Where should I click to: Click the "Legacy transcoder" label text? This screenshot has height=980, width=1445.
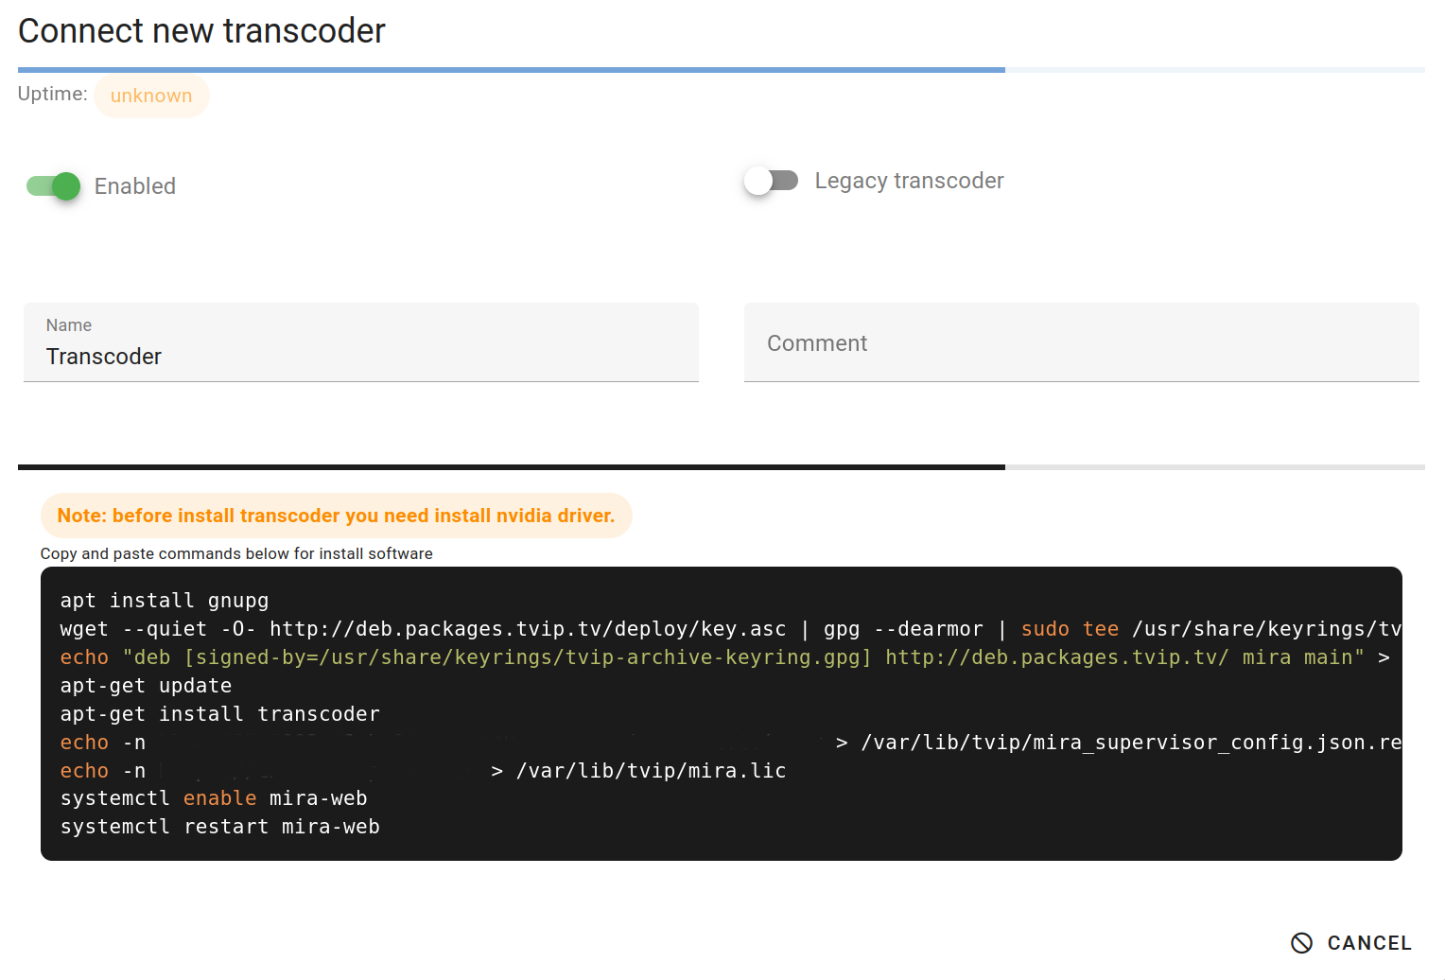point(909,181)
